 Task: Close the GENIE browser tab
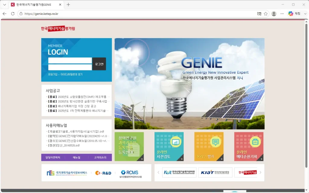60,5
